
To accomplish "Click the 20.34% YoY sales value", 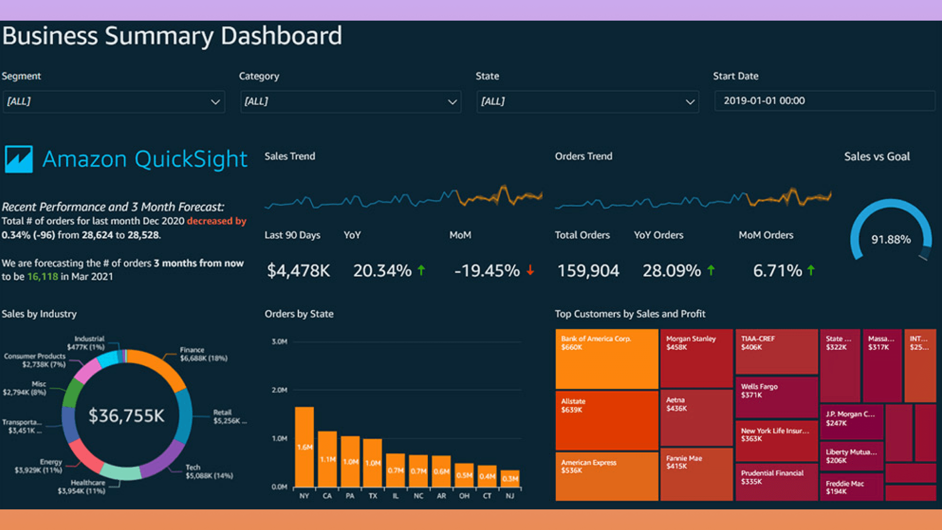I will point(383,270).
